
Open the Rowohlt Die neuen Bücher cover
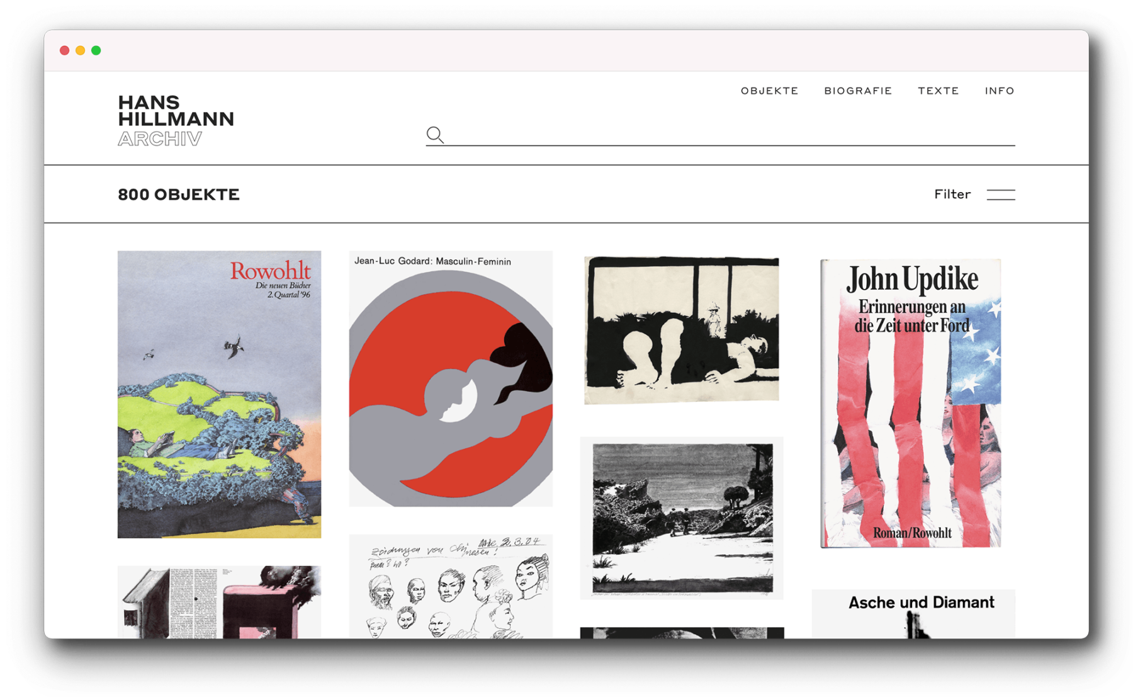(219, 394)
